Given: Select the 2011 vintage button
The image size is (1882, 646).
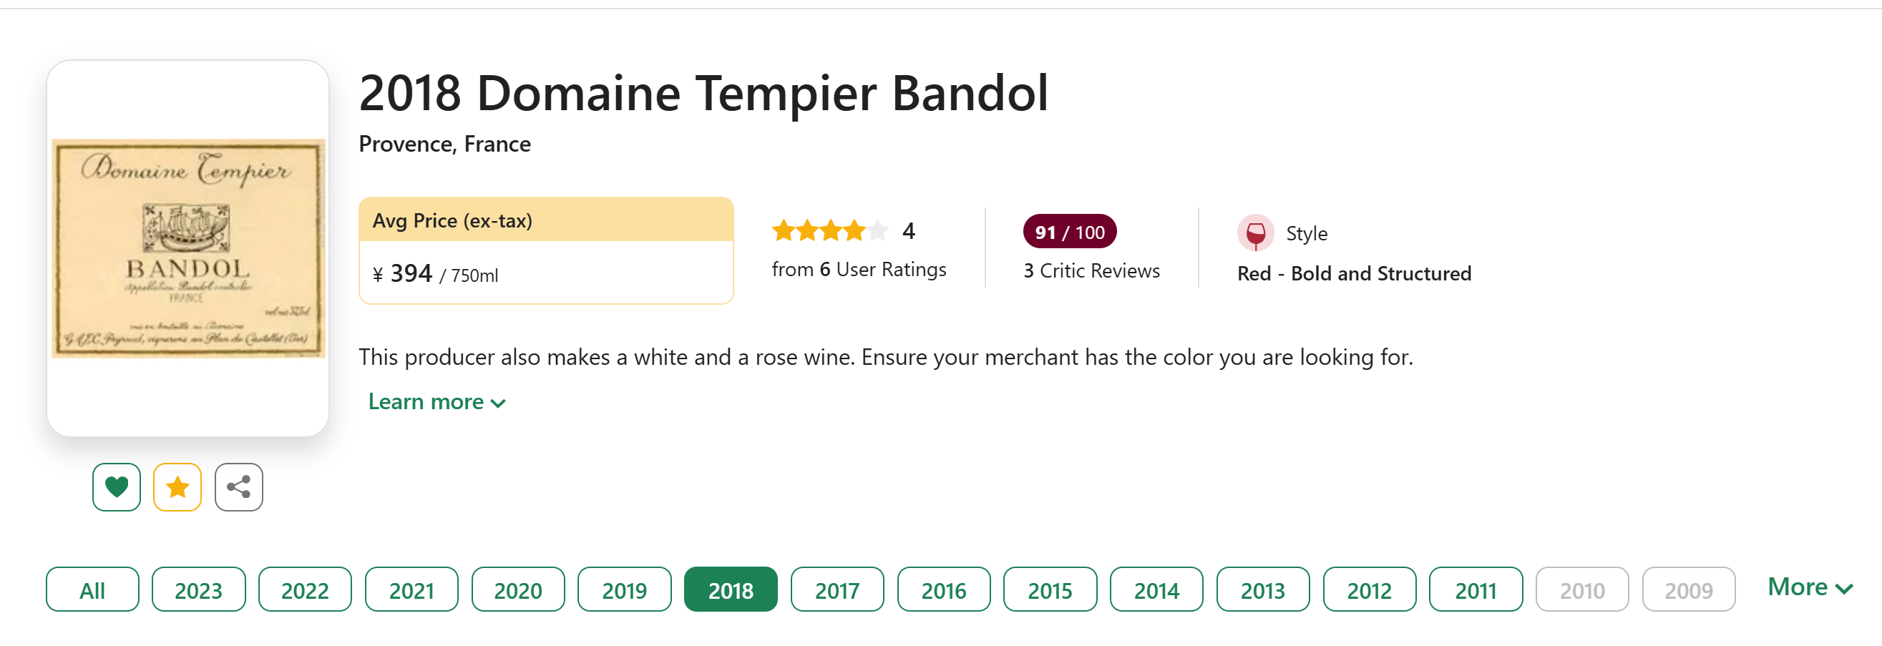Looking at the screenshot, I should click(x=1476, y=589).
